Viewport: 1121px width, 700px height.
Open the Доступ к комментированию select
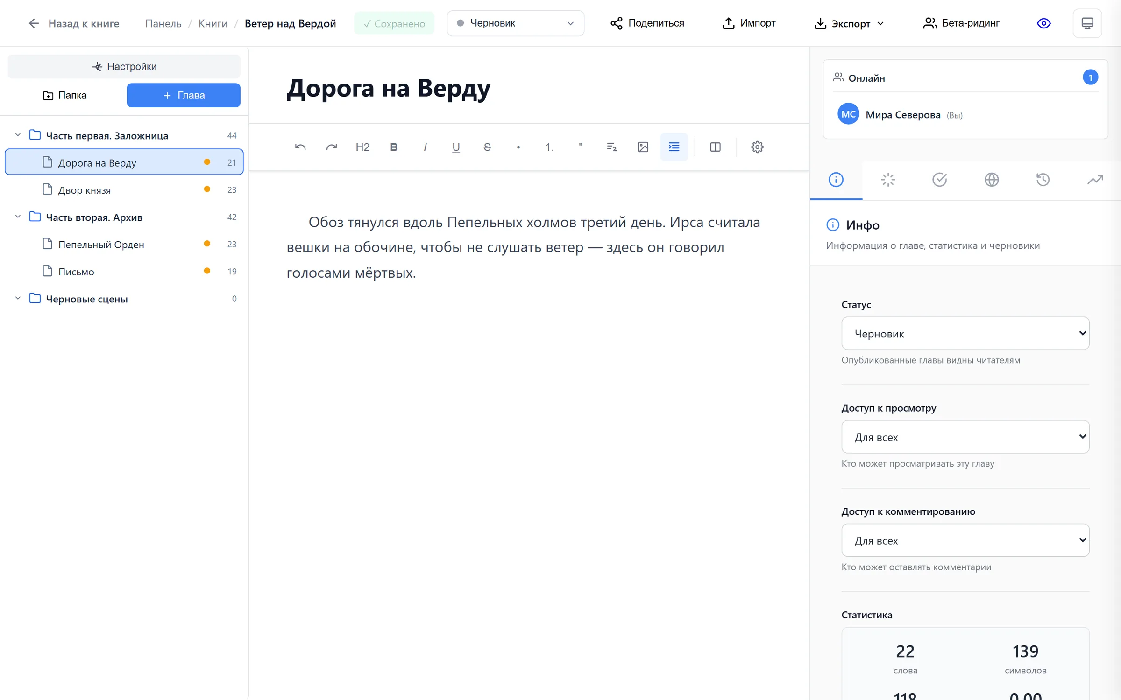[965, 540]
